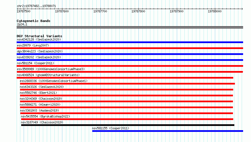Select the blue bar under dgv3804n223
Viewport: 251px width, 142px height.
click(x=130, y=54)
